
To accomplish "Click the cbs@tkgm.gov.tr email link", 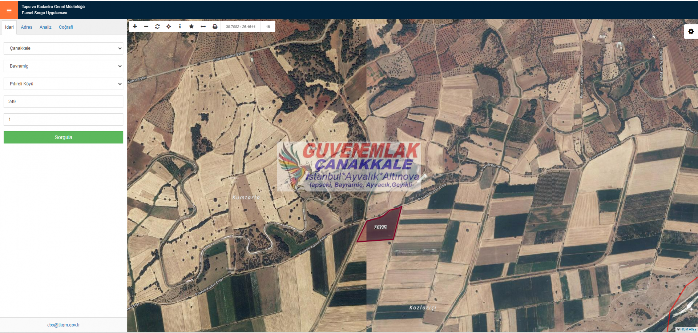I will [63, 325].
